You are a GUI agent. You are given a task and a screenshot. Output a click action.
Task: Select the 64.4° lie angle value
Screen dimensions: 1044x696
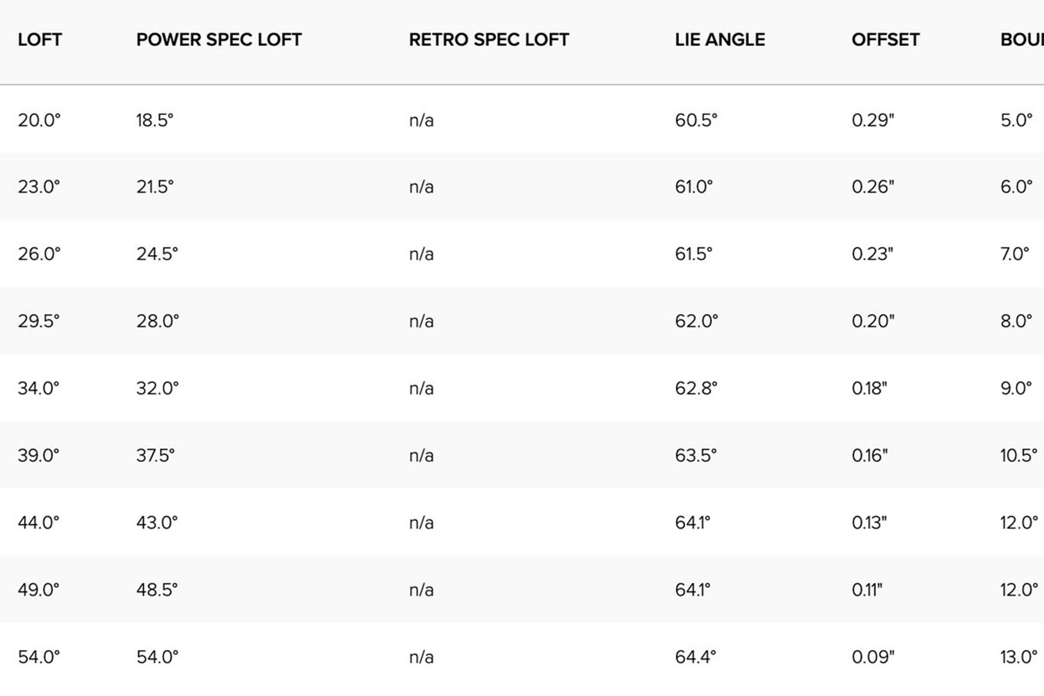pyautogui.click(x=695, y=657)
